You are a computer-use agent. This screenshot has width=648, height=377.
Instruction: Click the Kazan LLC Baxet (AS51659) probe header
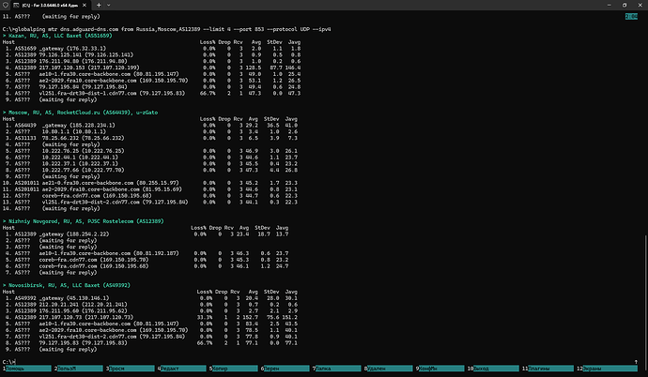click(57, 36)
